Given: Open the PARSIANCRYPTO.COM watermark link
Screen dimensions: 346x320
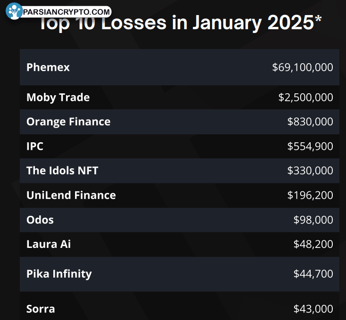Looking at the screenshot, I should 67,12.
